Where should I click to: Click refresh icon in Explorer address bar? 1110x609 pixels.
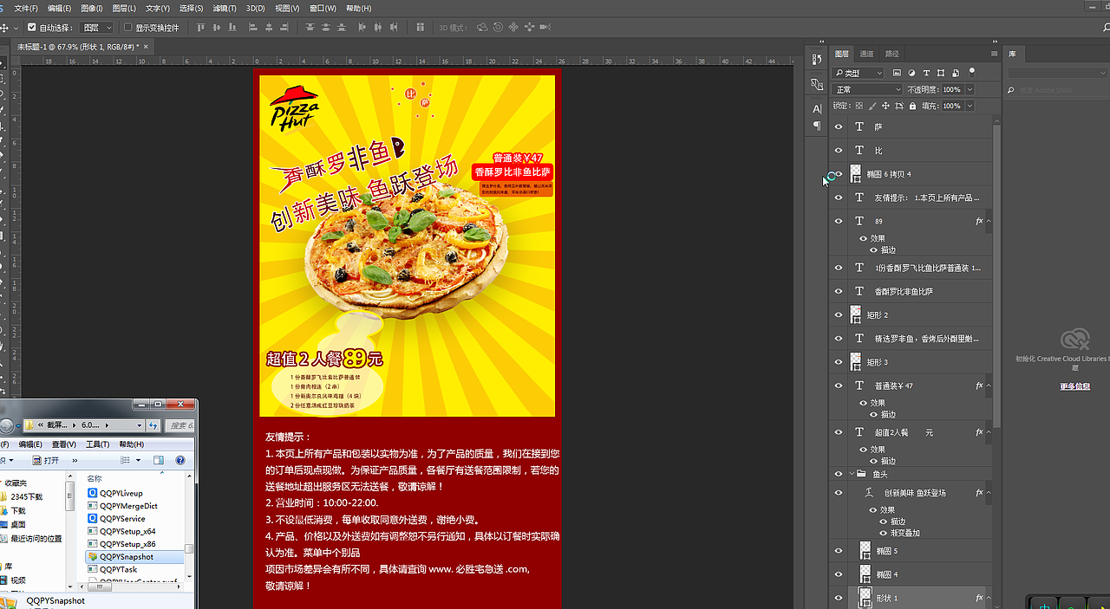(x=154, y=425)
